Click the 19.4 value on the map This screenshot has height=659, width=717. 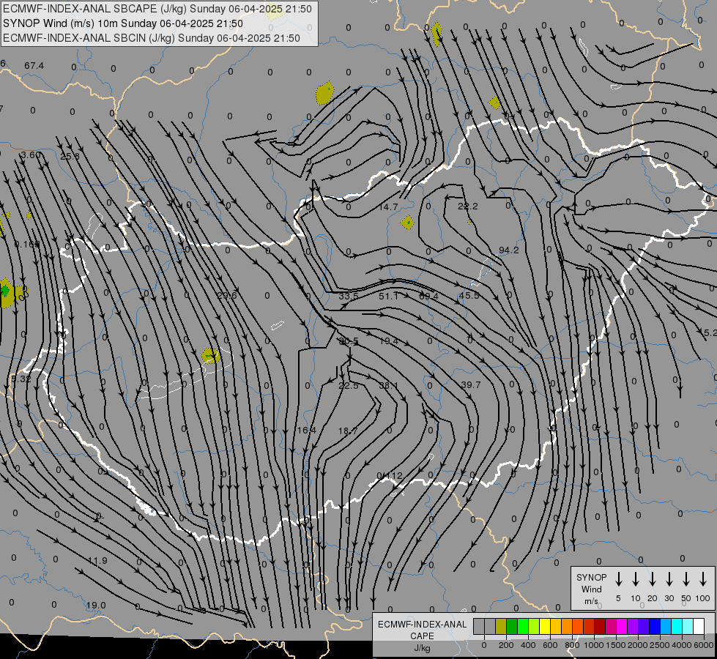[x=388, y=341]
